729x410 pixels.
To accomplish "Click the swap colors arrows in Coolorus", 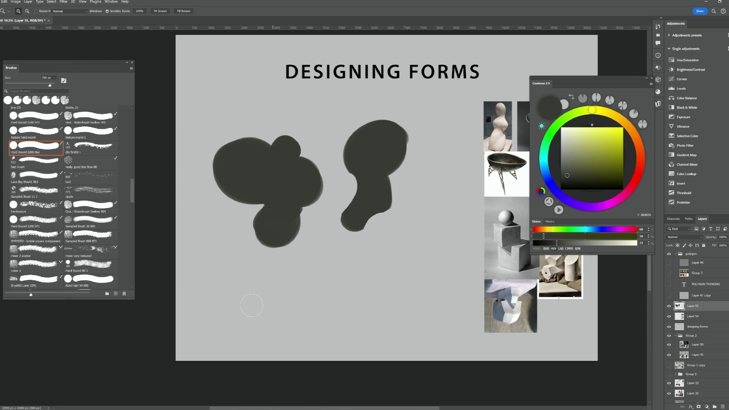I will point(571,96).
